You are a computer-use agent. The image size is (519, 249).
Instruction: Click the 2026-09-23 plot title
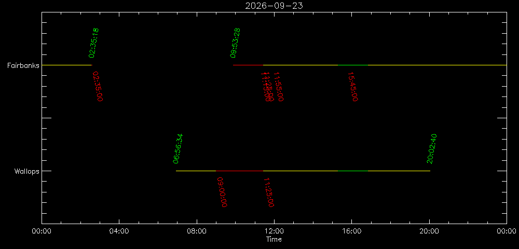[274, 6]
